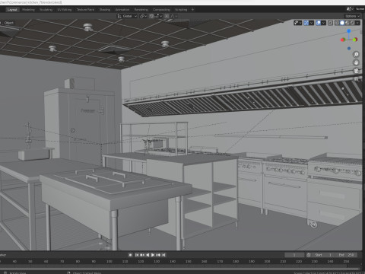
Task: Switch to the Animation workspace tab
Action: pyautogui.click(x=122, y=10)
